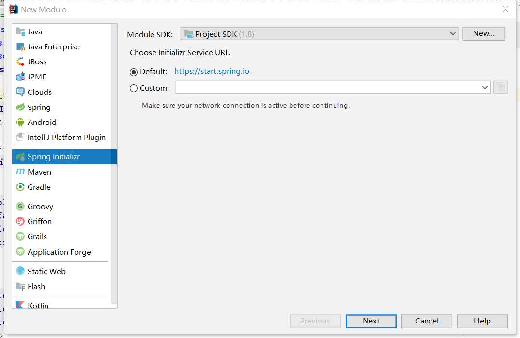
Task: Select the Application Forge label
Action: 59,252
